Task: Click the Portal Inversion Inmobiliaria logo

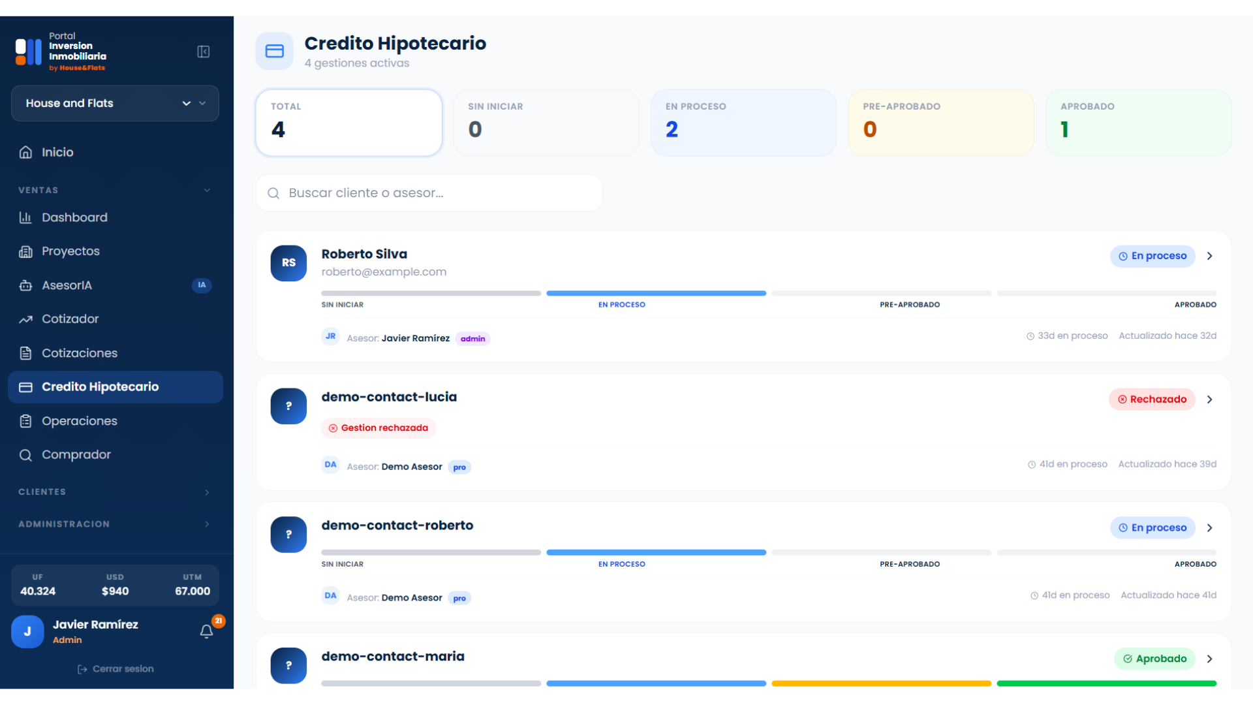Action: pyautogui.click(x=61, y=51)
